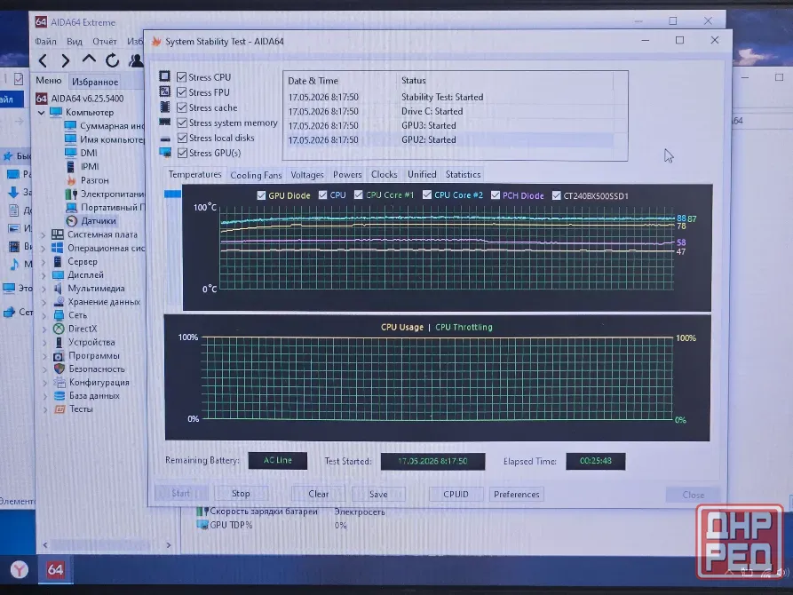Expand the Дисплей tree node
The height and width of the screenshot is (595, 793).
pyautogui.click(x=44, y=276)
